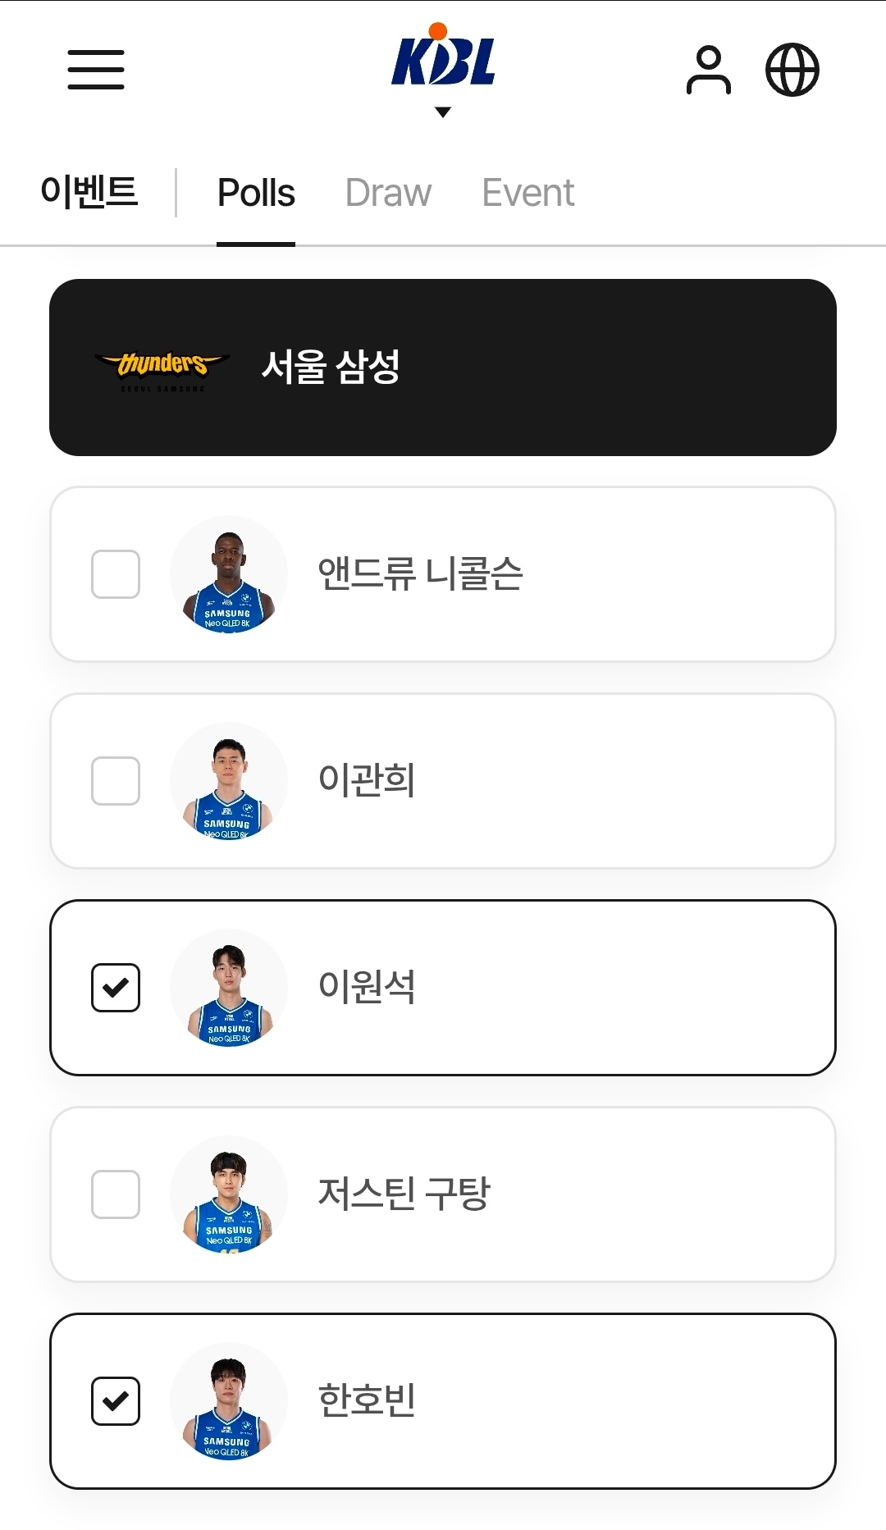The height and width of the screenshot is (1530, 886).
Task: Click the 한호빈 player name
Action: [367, 1400]
